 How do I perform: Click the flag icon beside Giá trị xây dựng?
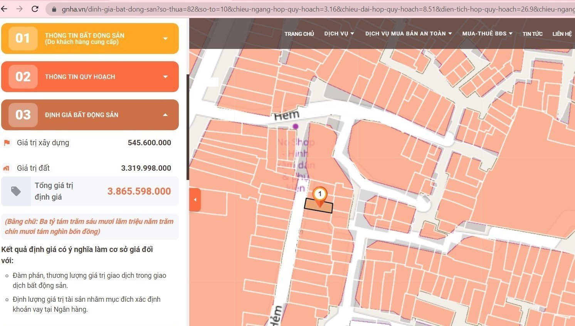coord(7,143)
